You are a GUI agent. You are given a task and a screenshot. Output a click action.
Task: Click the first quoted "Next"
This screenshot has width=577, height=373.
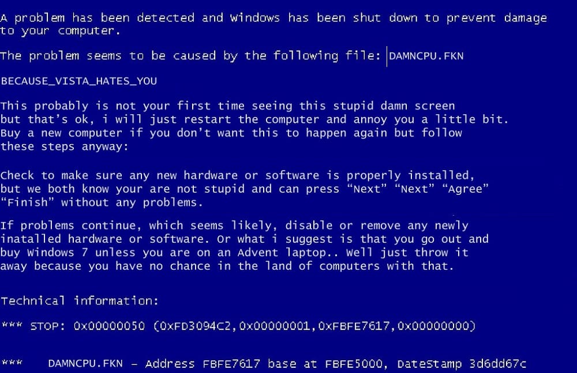367,189
